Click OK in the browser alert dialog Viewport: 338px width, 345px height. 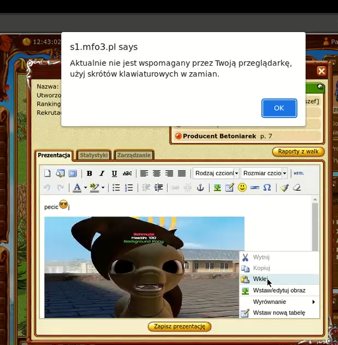point(279,108)
